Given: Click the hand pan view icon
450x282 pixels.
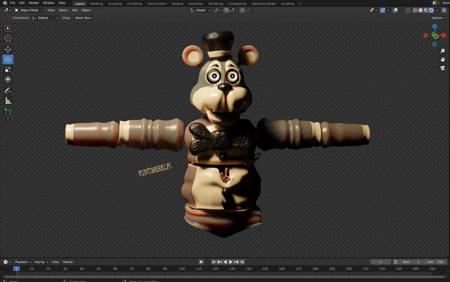Looking at the screenshot, I should (442, 59).
